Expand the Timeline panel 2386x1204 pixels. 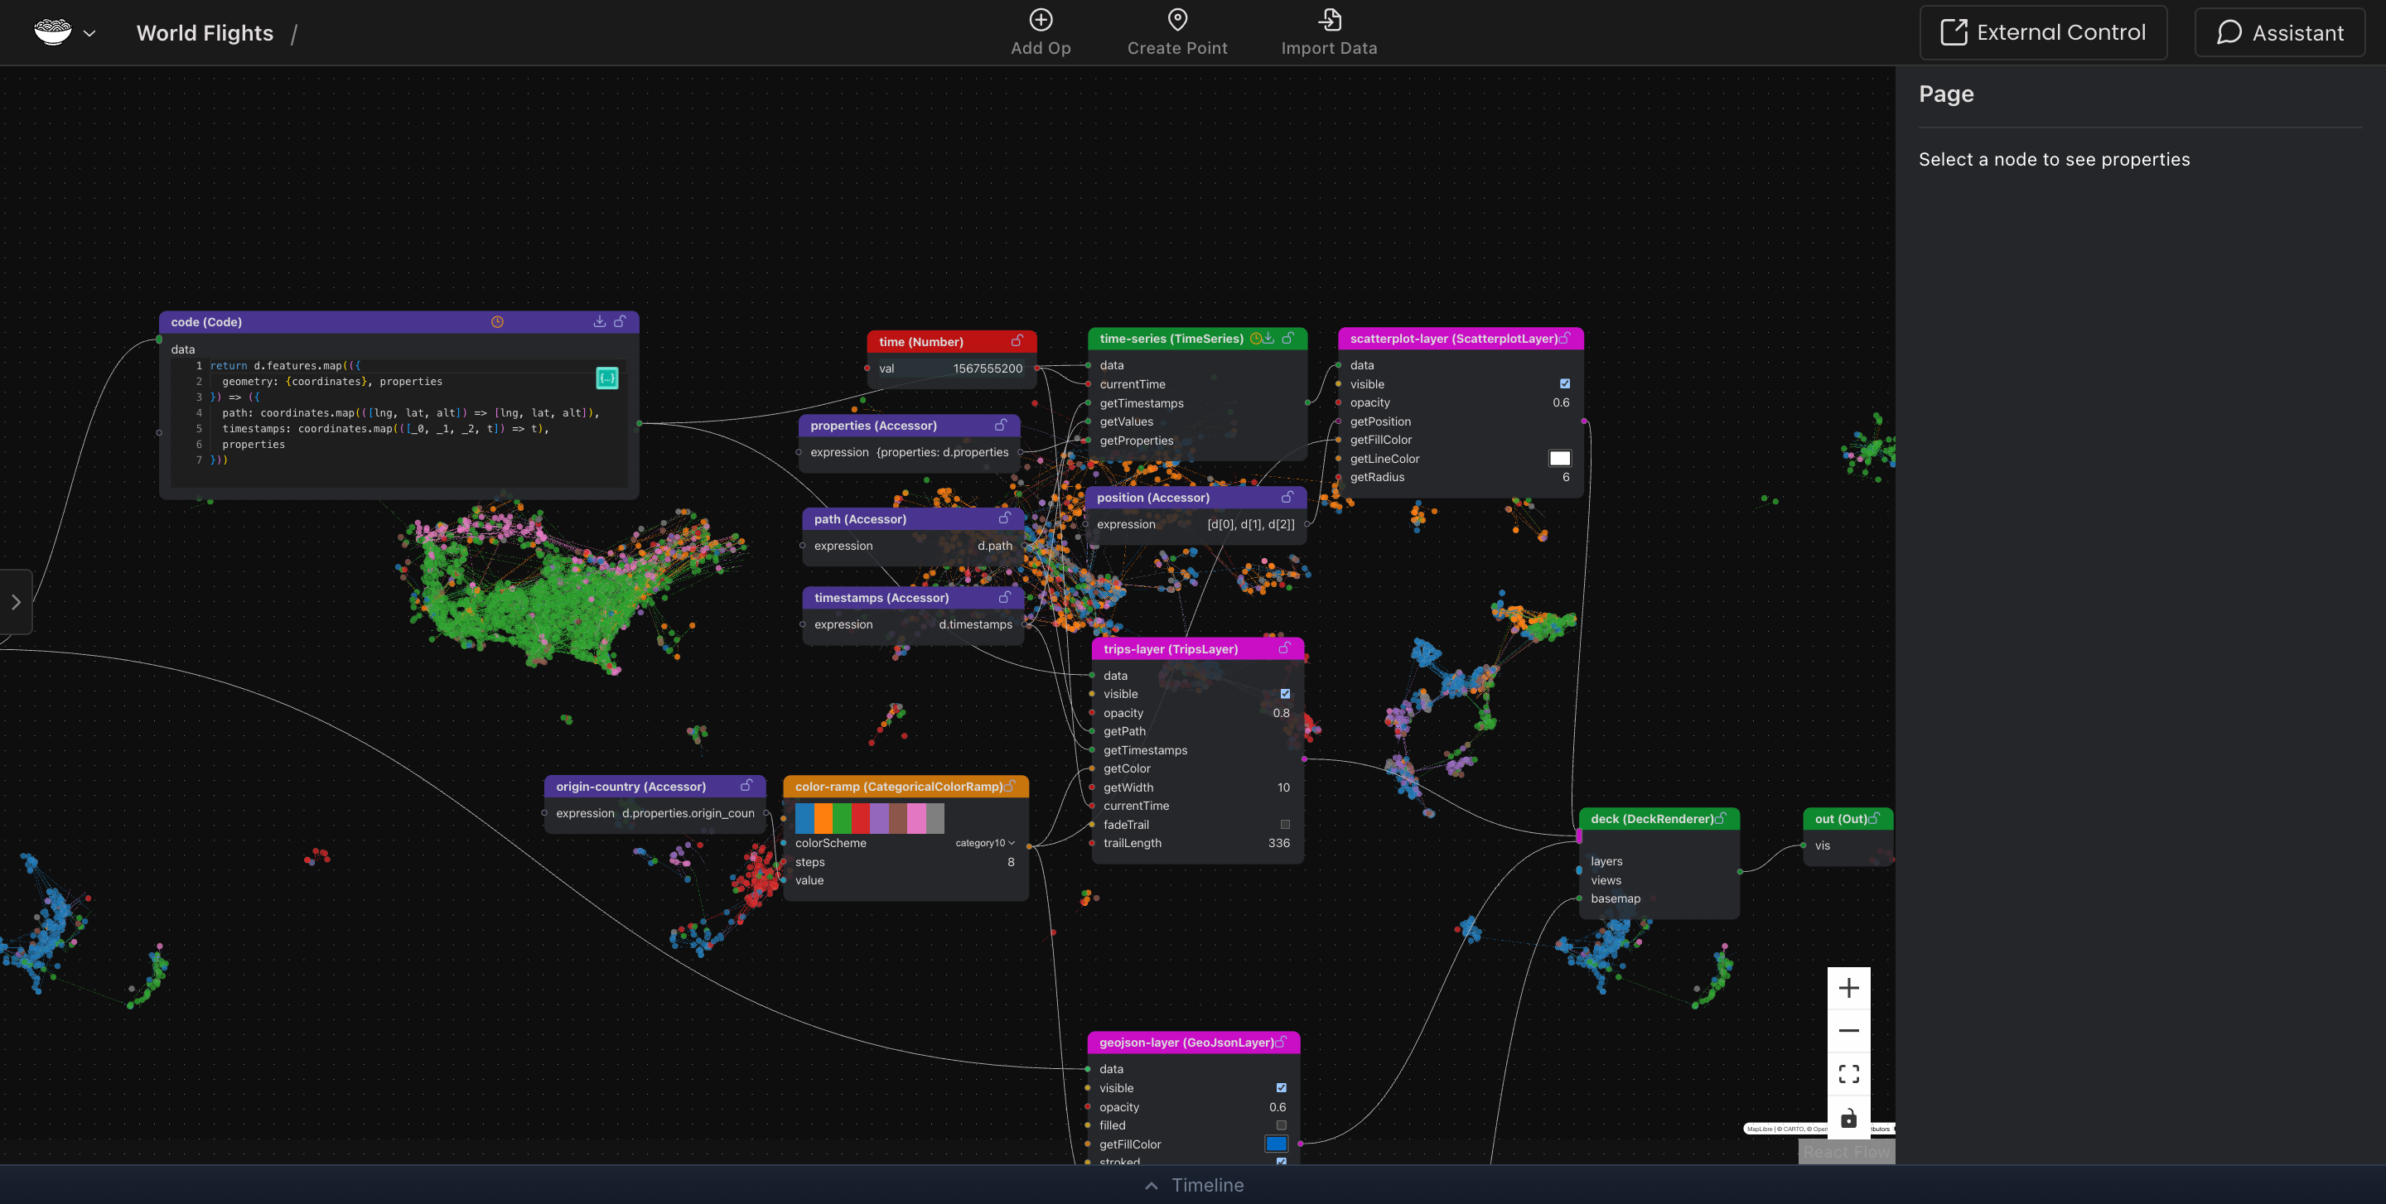(1193, 1185)
